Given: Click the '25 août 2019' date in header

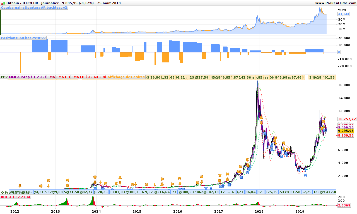Looking at the screenshot, I should pos(109,3).
